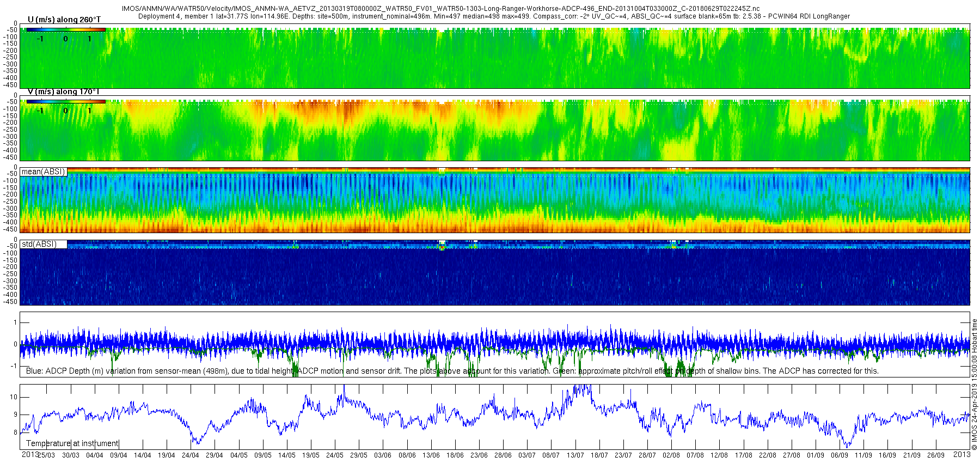
Task: Click the 07/08 date tick label
Action: click(x=695, y=455)
